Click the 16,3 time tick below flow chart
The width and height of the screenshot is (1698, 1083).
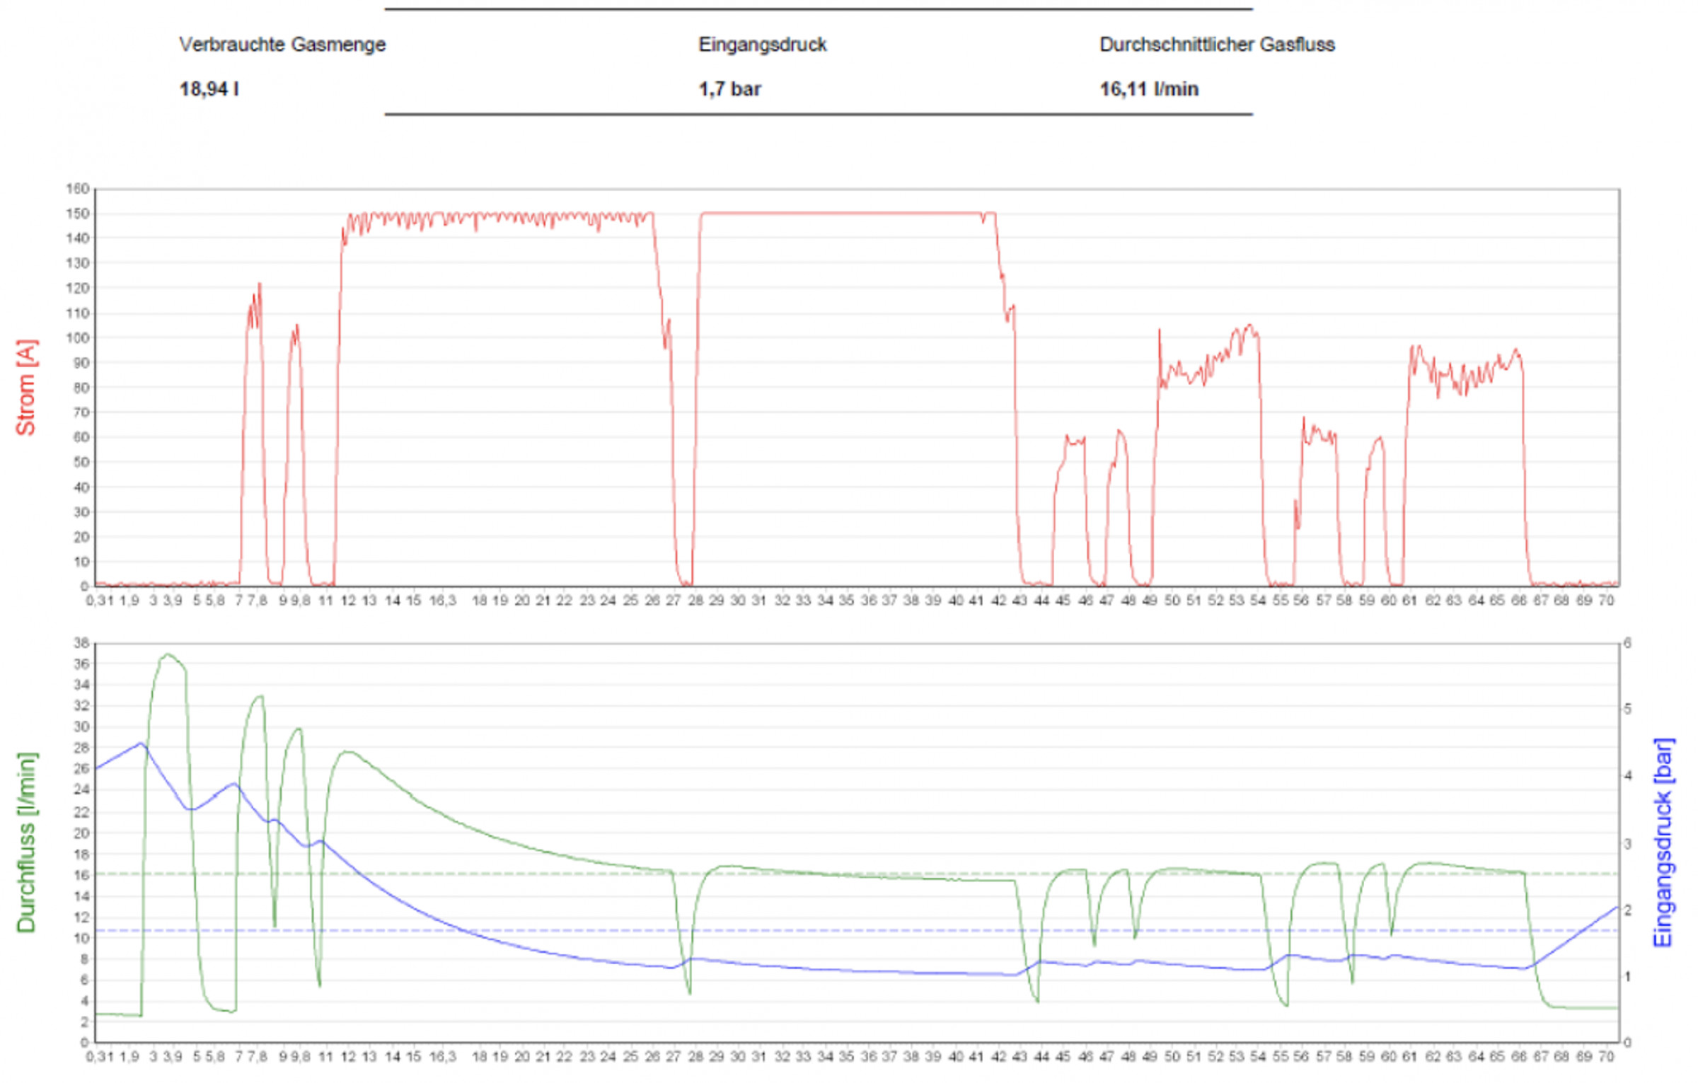click(x=443, y=1056)
